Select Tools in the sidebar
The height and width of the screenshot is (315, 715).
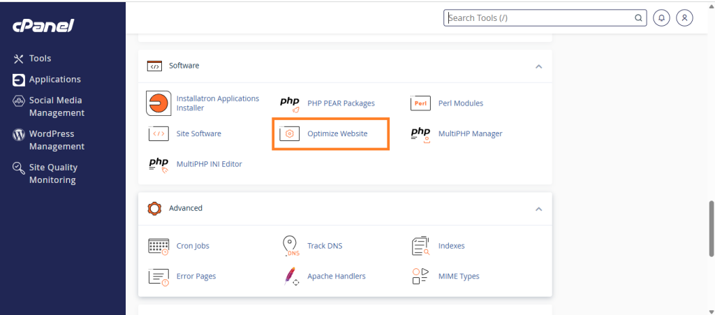(40, 59)
